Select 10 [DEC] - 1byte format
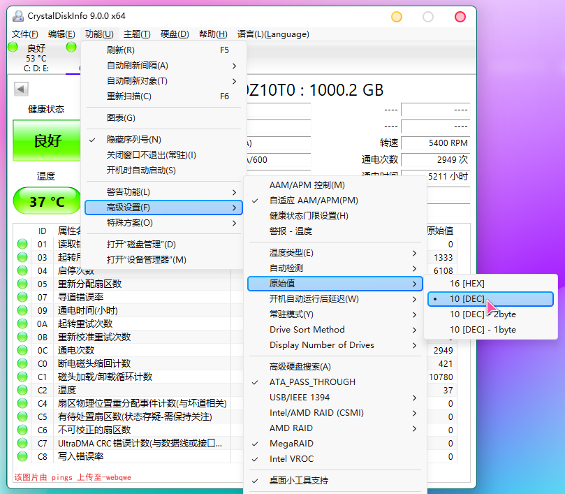The width and height of the screenshot is (565, 494). [x=490, y=330]
